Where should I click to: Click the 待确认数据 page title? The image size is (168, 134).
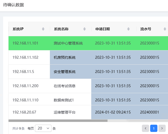pos(13,5)
